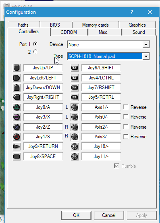Enable Reverse for Axis1
This screenshot has height=223, width=160.
tap(126, 107)
